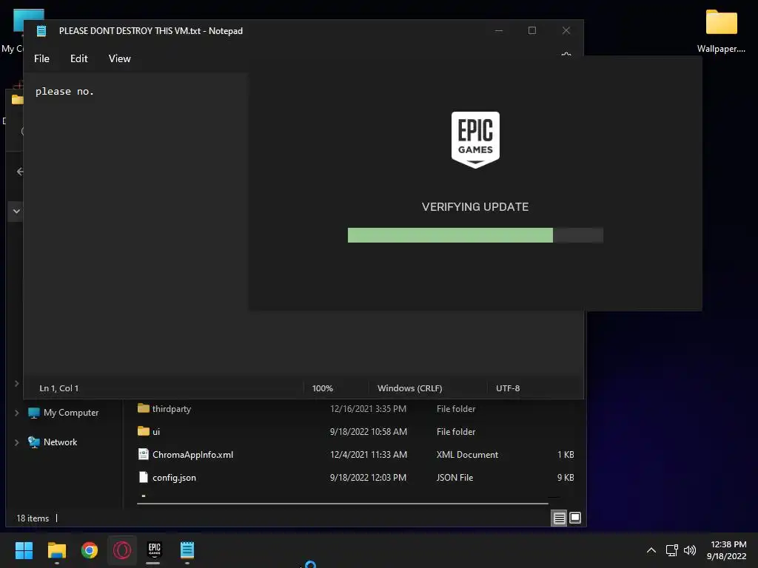Click the Verifying Update progress bar
Screen dimensions: 758x568
[x=475, y=235]
